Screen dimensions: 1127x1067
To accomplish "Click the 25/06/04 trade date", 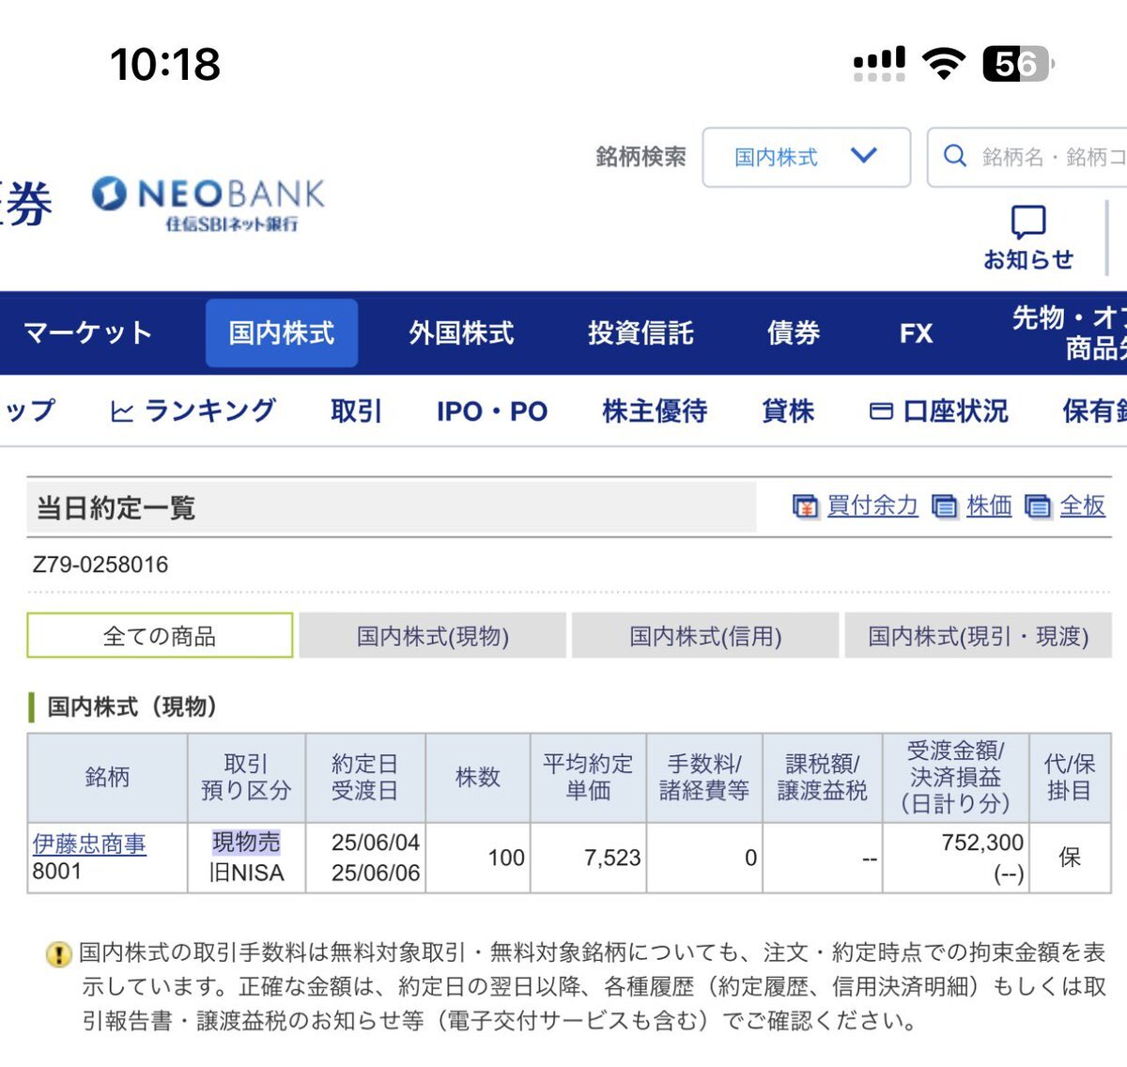I will click(x=375, y=843).
